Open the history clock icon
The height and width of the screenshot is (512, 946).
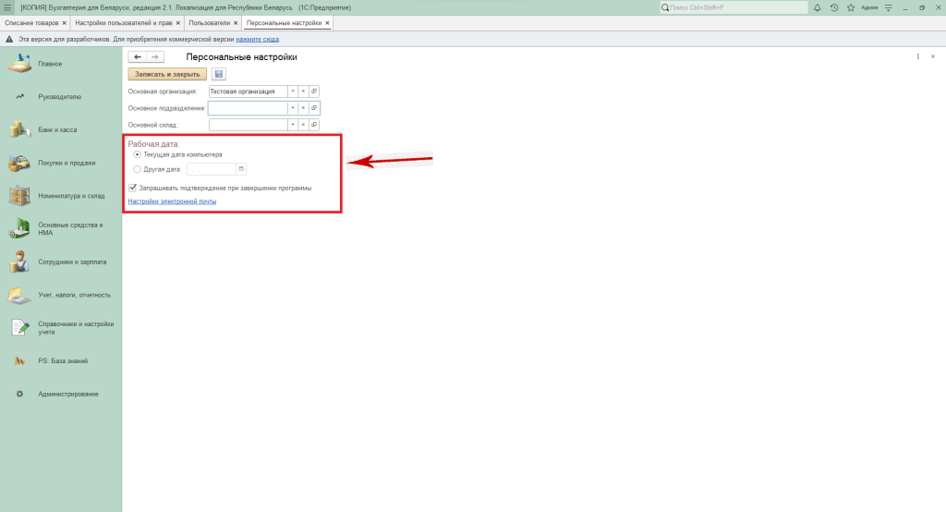coord(834,7)
